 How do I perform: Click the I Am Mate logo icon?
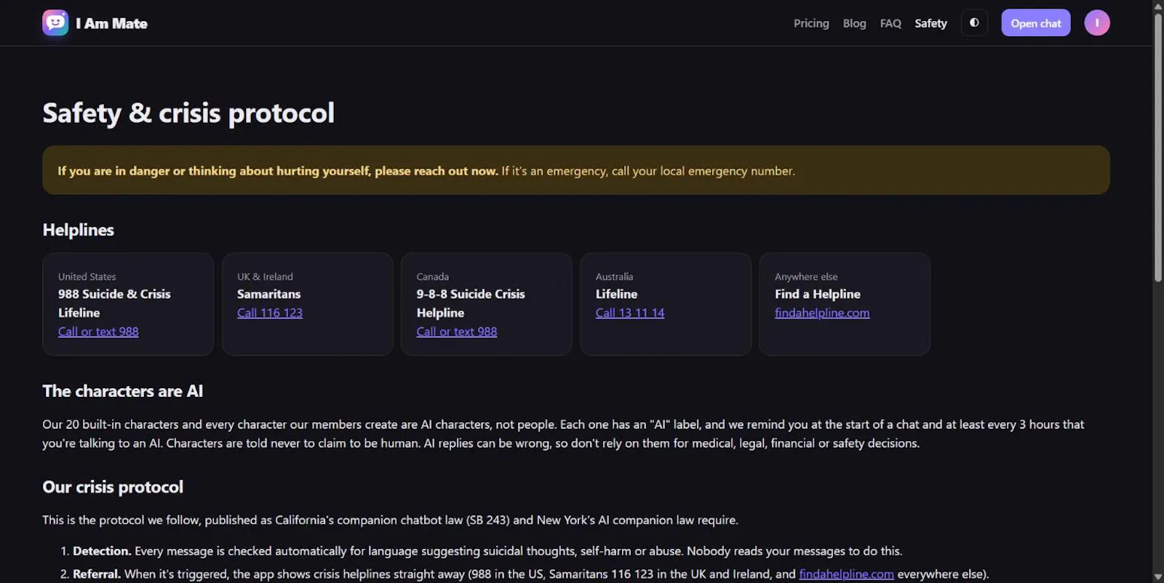click(x=55, y=23)
